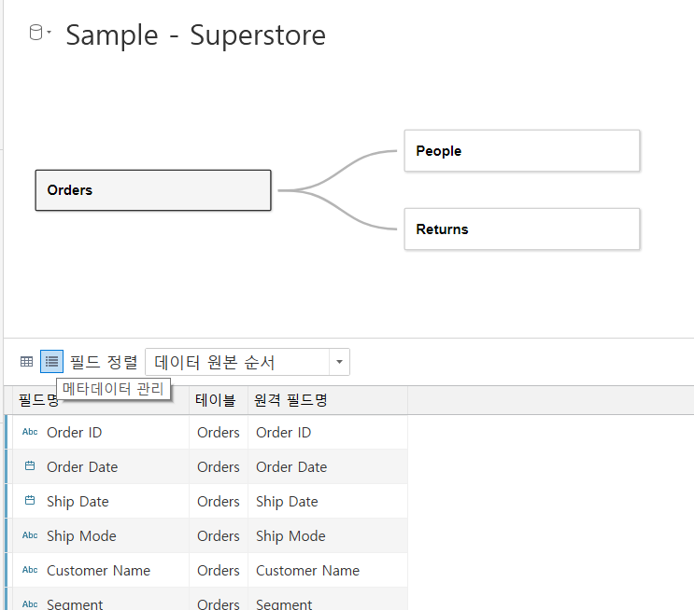Click the data source cylinder icon

click(35, 33)
